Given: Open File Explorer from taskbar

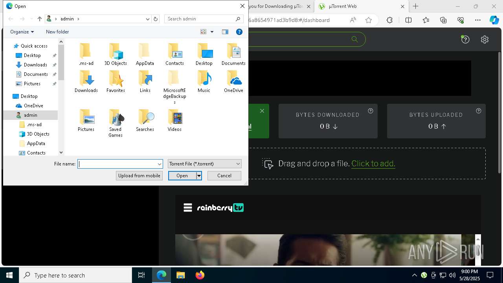Looking at the screenshot, I should [x=180, y=275].
